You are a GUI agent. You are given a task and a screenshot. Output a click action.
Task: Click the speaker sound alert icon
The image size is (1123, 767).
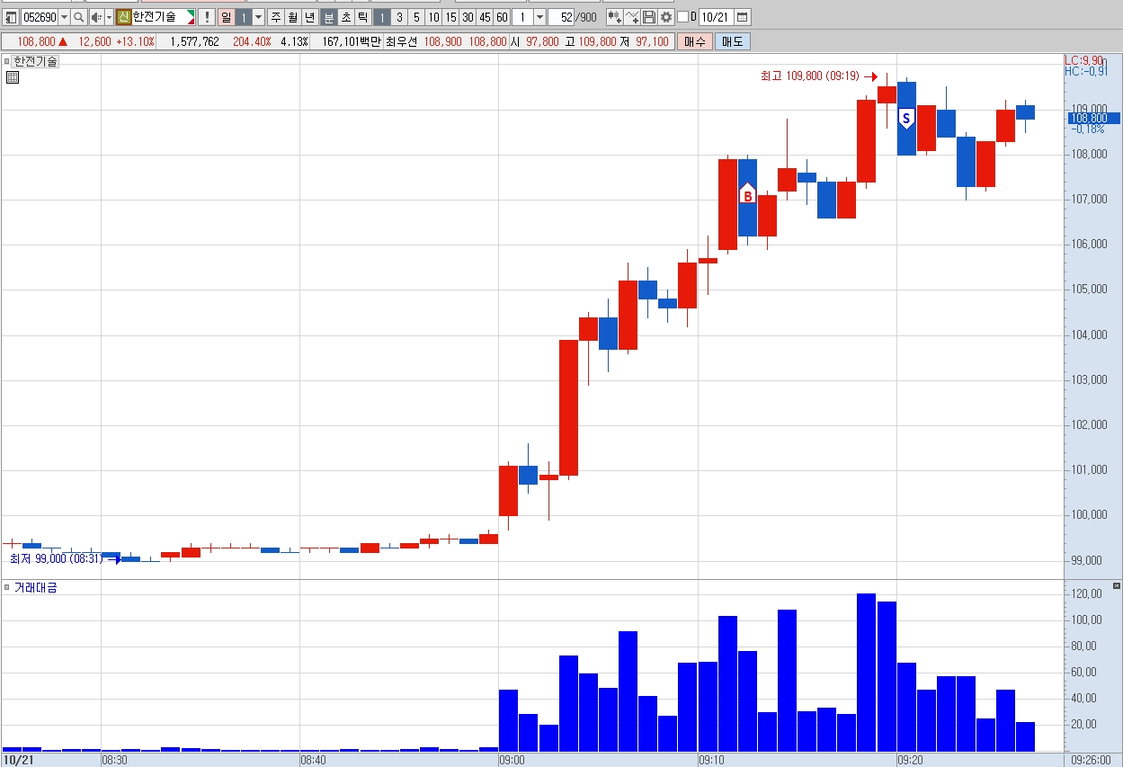click(x=95, y=17)
